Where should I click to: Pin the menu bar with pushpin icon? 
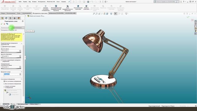(x=69, y=2)
